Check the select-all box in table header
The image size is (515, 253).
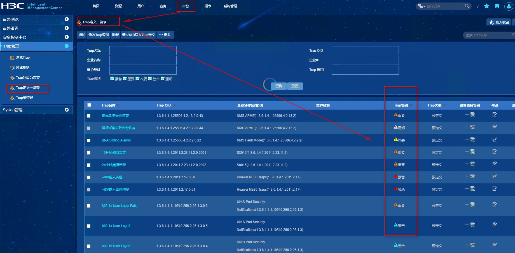(x=89, y=105)
